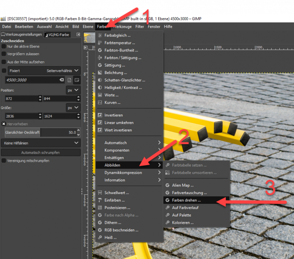Select the landscape orientation icon
The height and width of the screenshot is (259, 294).
(77, 80)
